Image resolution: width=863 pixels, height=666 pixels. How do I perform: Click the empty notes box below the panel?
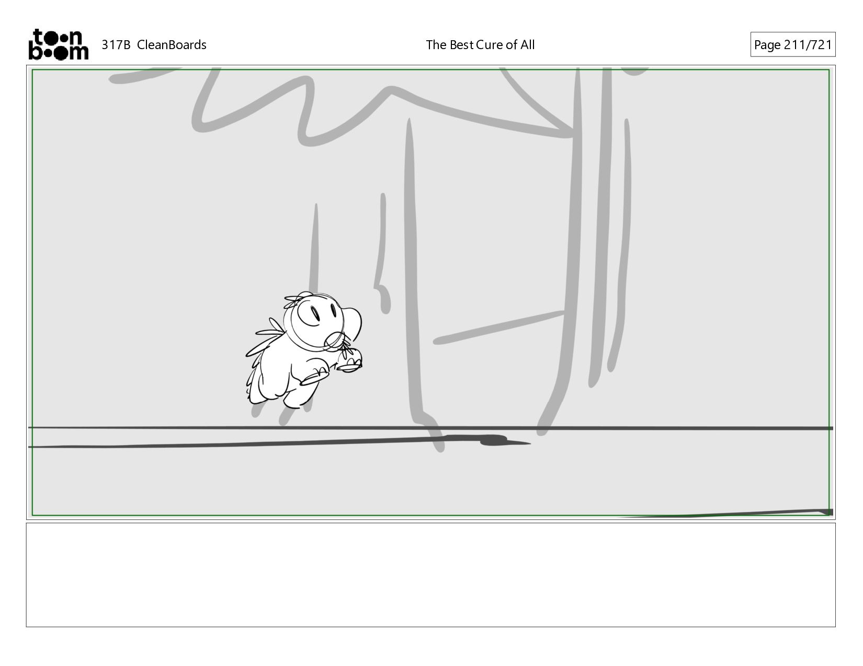430,575
